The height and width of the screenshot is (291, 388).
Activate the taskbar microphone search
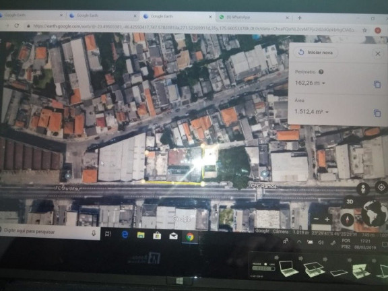click(94, 233)
